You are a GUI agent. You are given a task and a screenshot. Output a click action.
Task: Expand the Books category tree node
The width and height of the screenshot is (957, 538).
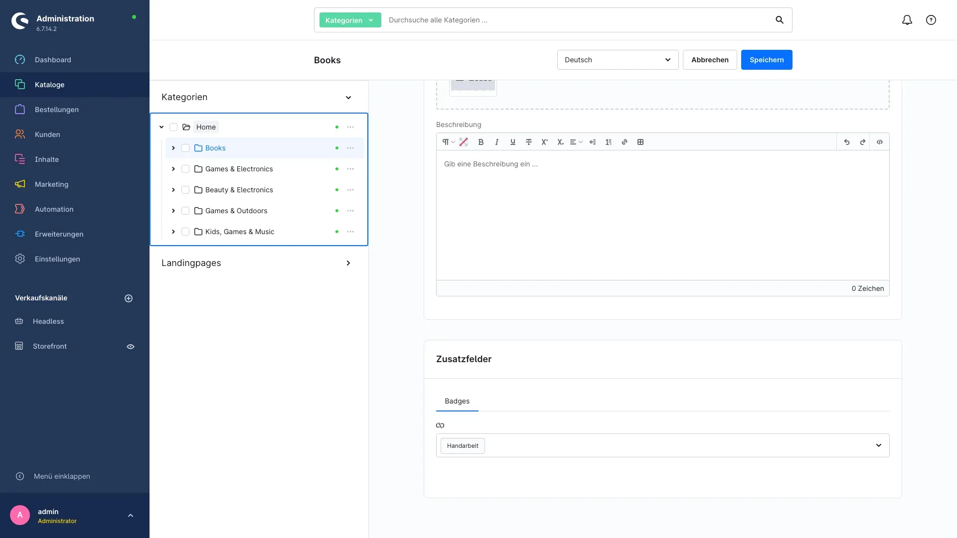coord(173,148)
